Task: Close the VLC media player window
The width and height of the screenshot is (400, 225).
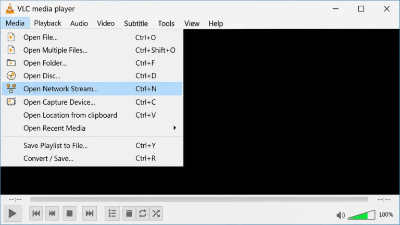Action: 386,9
